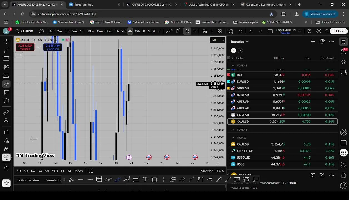
Task: Select XAGUSD in the watchlist
Action: pyautogui.click(x=282, y=115)
